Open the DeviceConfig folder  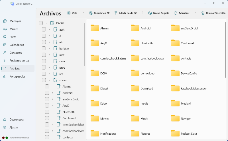coord(184,73)
